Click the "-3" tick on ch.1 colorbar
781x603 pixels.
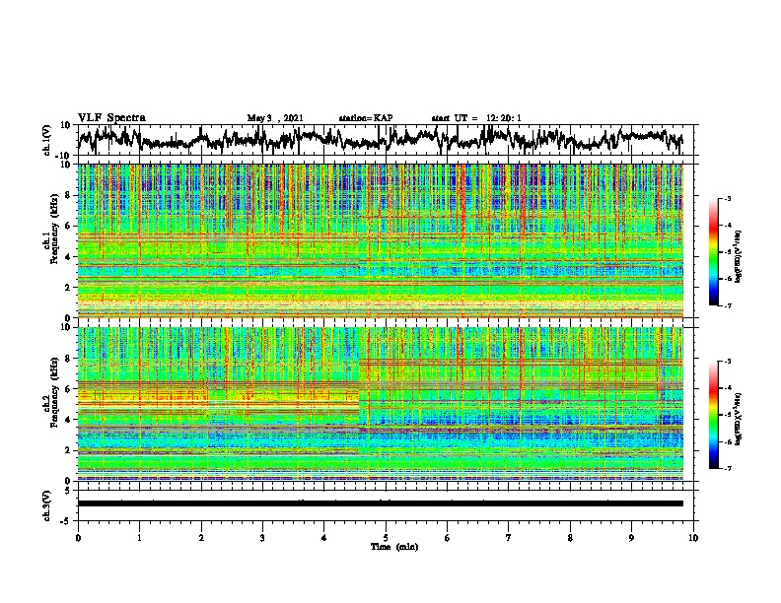(728, 198)
